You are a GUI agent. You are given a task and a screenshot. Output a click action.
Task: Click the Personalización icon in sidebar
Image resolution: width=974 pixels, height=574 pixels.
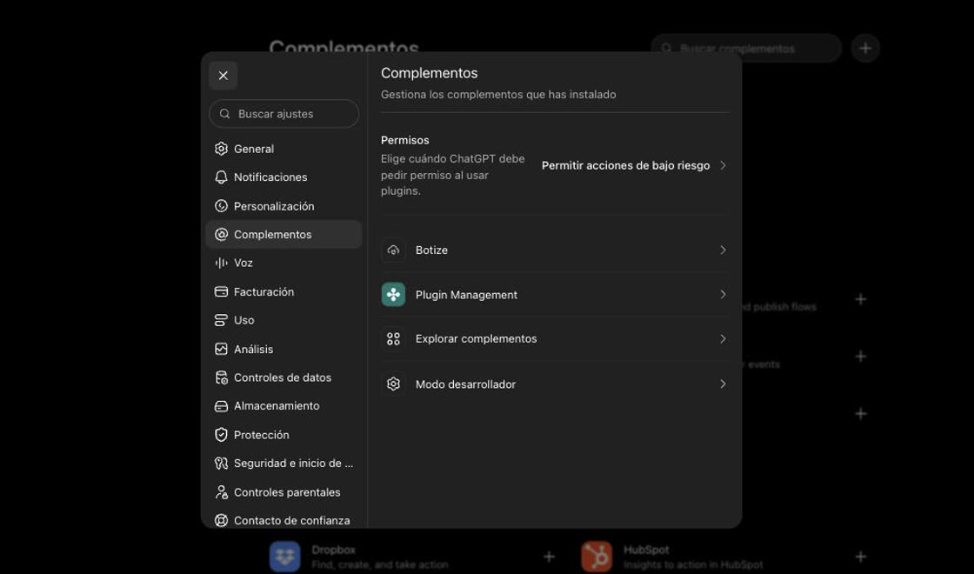click(221, 205)
